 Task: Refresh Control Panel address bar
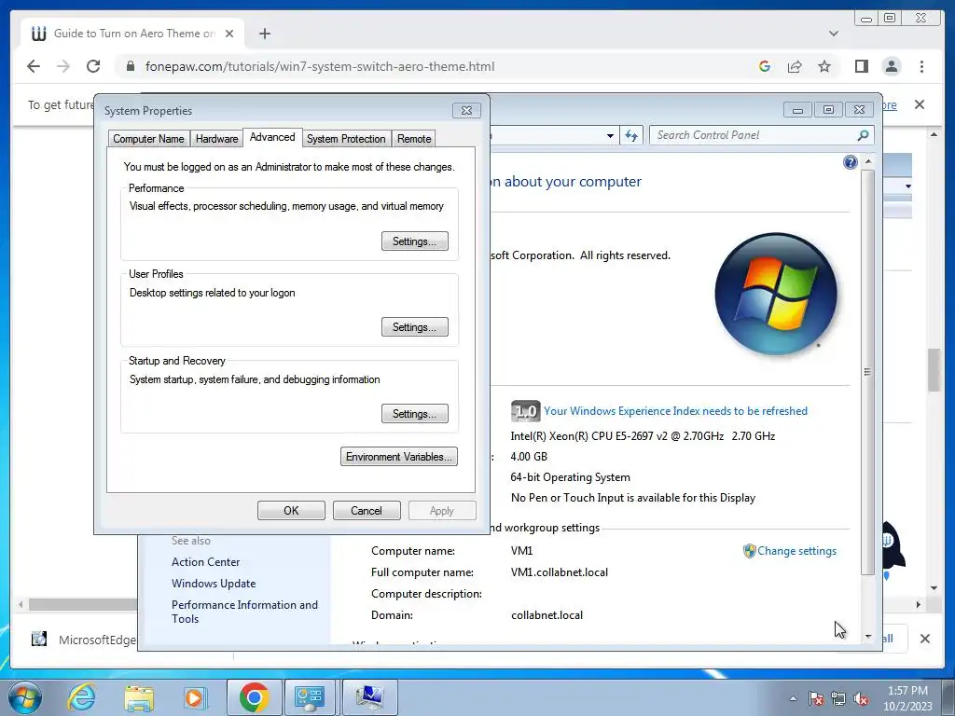pos(631,135)
